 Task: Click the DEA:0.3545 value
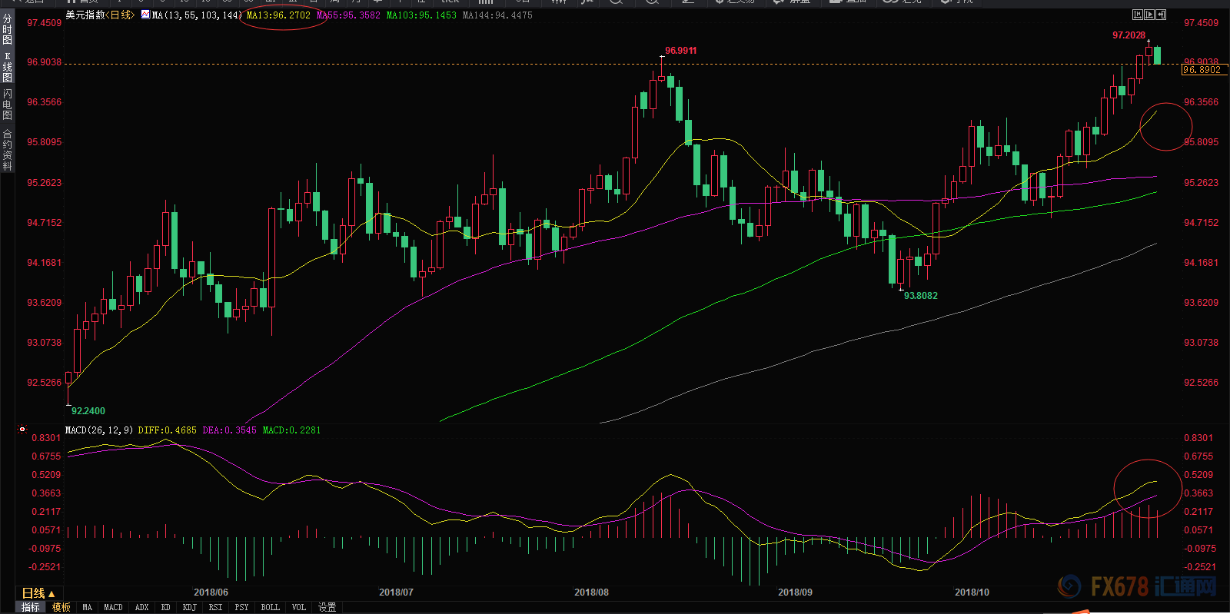point(230,430)
